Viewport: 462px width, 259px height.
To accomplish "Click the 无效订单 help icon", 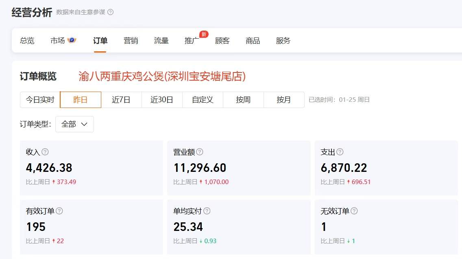I will tap(354, 211).
